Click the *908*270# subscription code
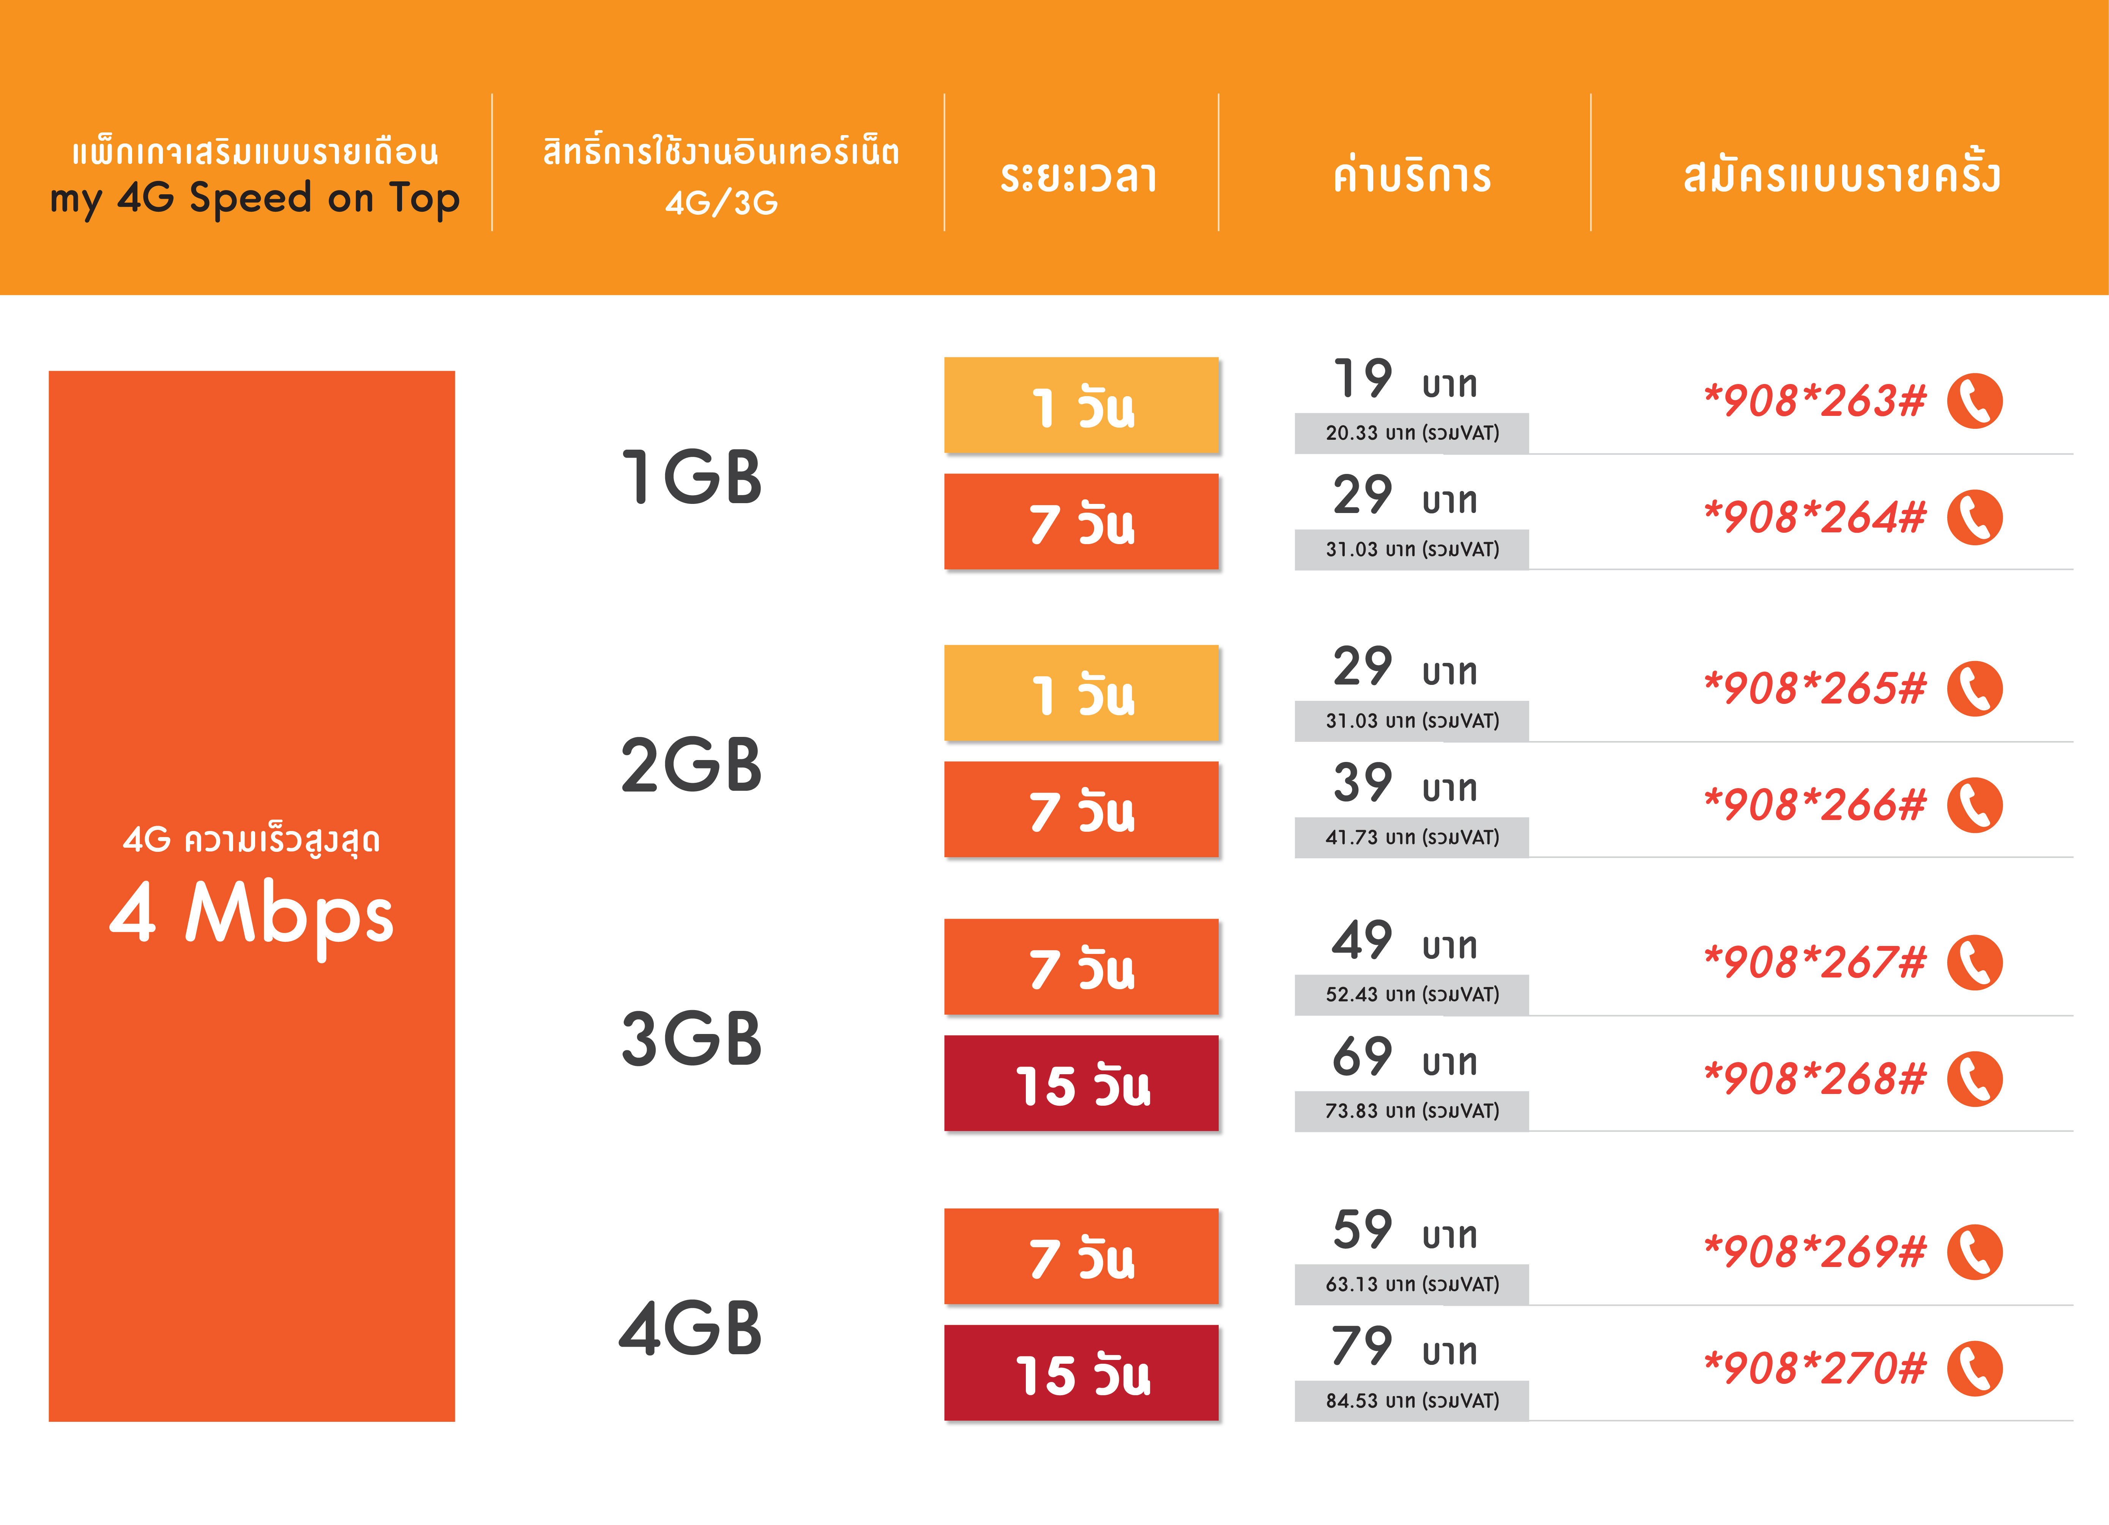This screenshot has width=2109, height=1525. 1814,1368
